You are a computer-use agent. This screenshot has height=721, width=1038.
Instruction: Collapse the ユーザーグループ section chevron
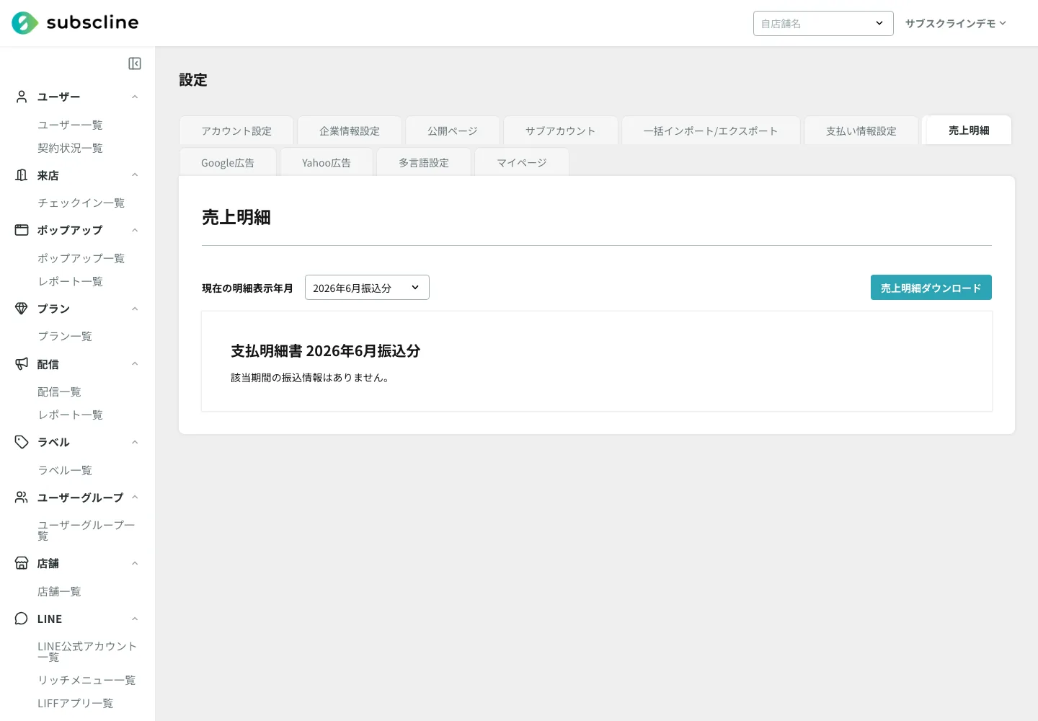point(135,497)
